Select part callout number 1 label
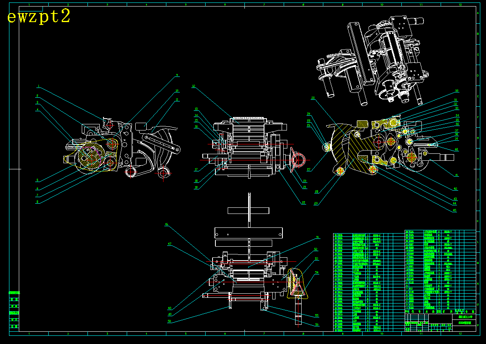Viewport: 486px width, 344px height. pyautogui.click(x=39, y=86)
